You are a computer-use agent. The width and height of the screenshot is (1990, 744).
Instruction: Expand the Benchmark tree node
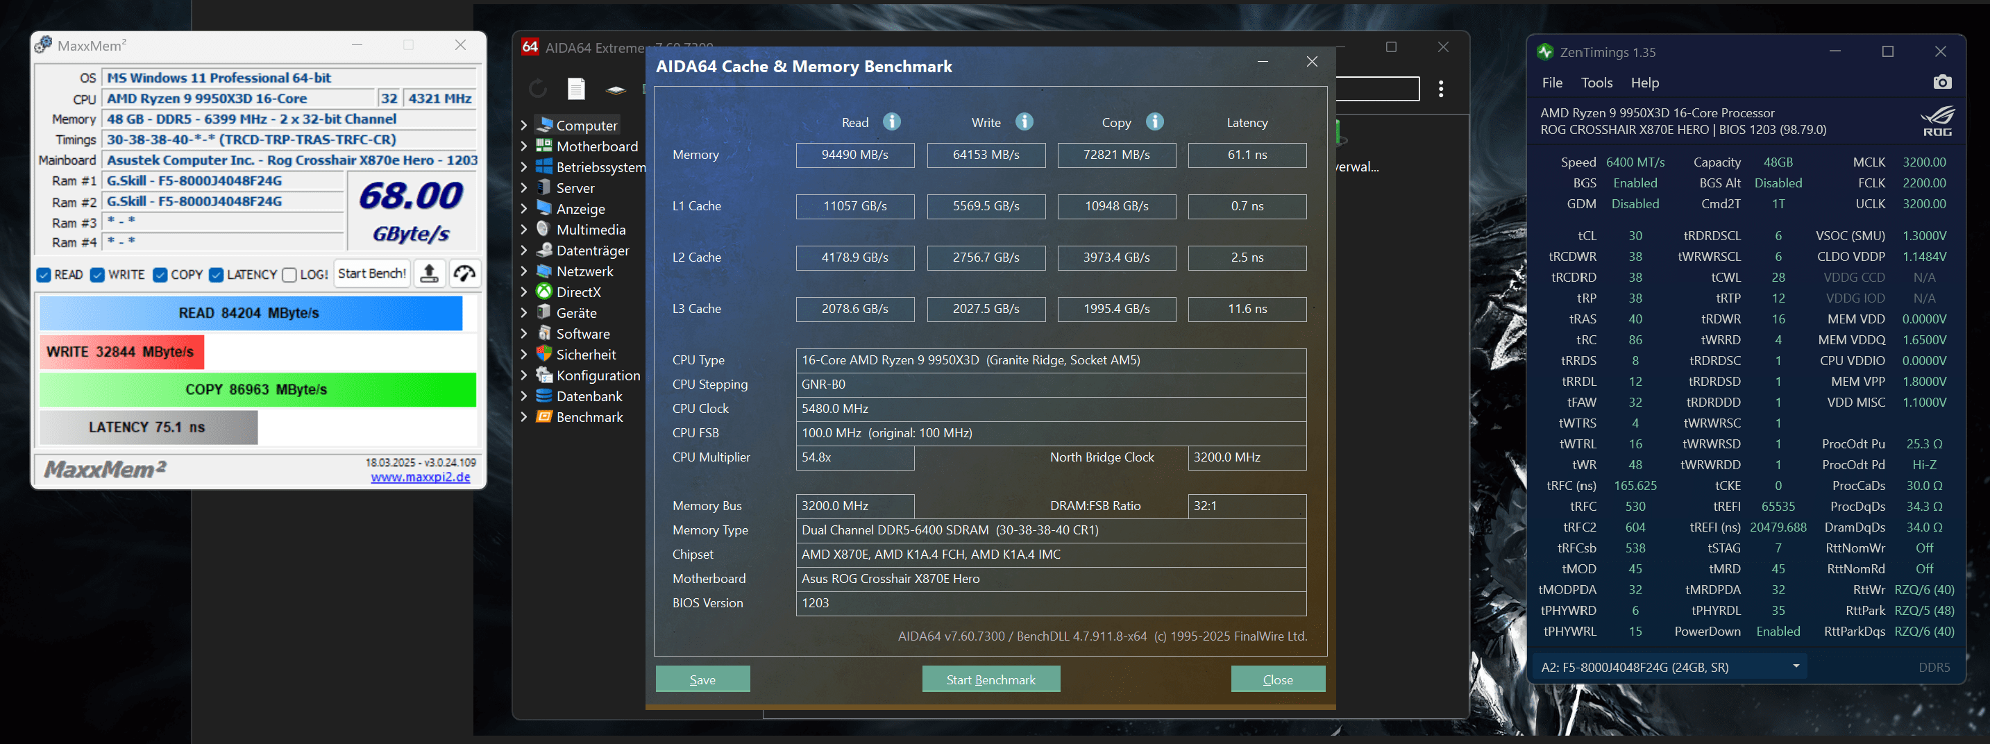coord(524,417)
